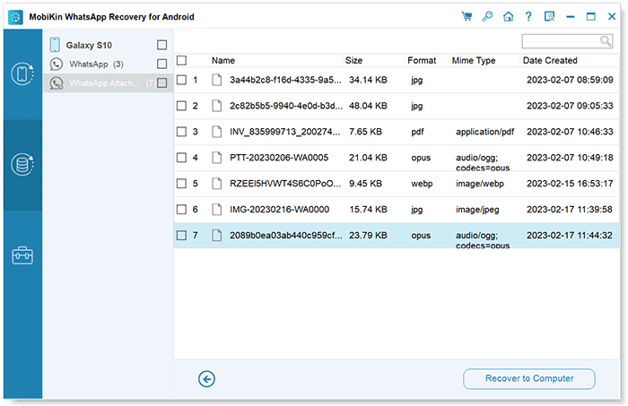Check row 6 checkbox

[x=181, y=209]
